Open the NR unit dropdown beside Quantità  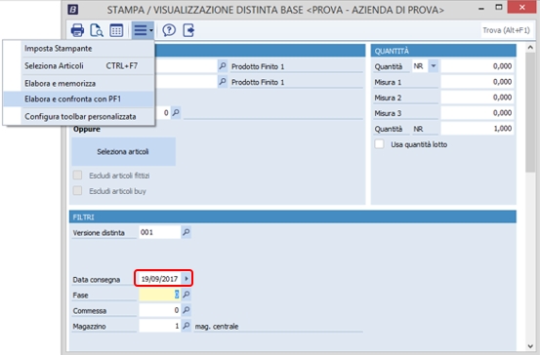434,66
